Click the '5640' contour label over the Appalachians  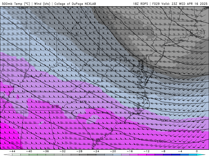coord(89,92)
